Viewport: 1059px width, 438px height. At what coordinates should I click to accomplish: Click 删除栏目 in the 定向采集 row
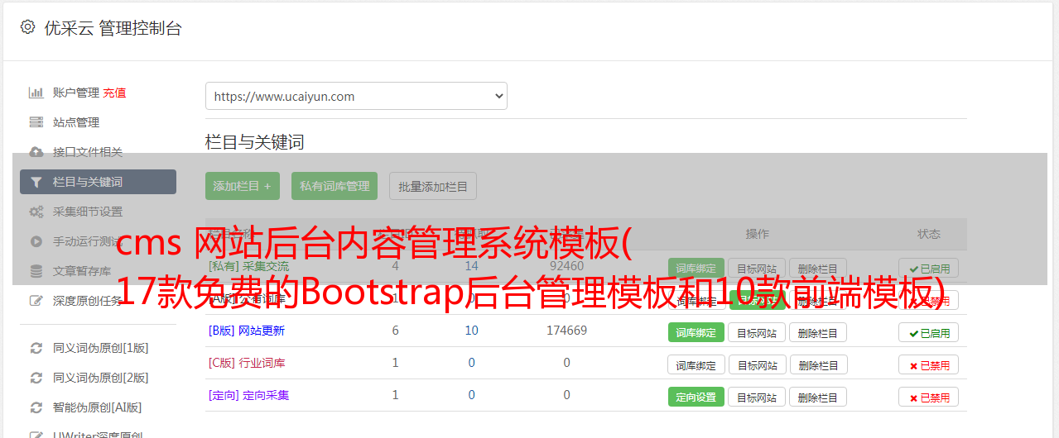(818, 398)
